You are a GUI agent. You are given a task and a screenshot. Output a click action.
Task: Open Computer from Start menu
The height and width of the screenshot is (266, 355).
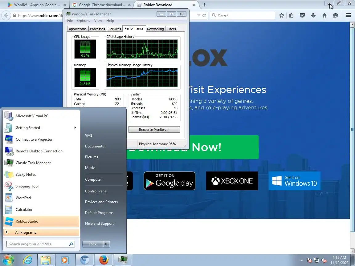pyautogui.click(x=93, y=179)
